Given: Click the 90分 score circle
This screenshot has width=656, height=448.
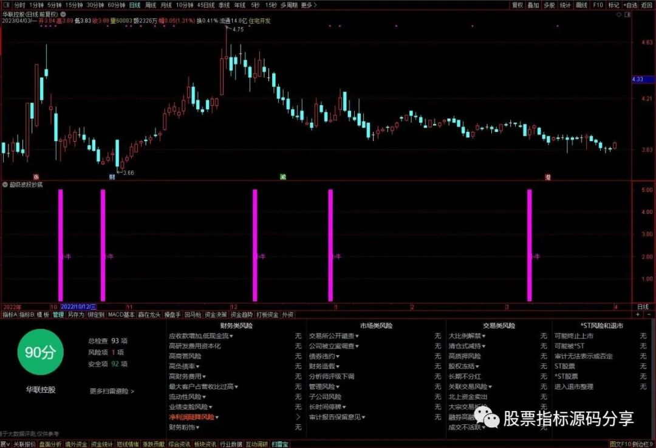Looking at the screenshot, I should click(x=40, y=352).
